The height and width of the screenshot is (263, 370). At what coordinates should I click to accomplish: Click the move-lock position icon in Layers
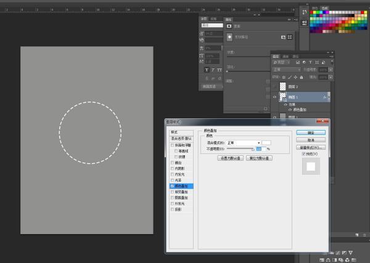tap(295, 77)
